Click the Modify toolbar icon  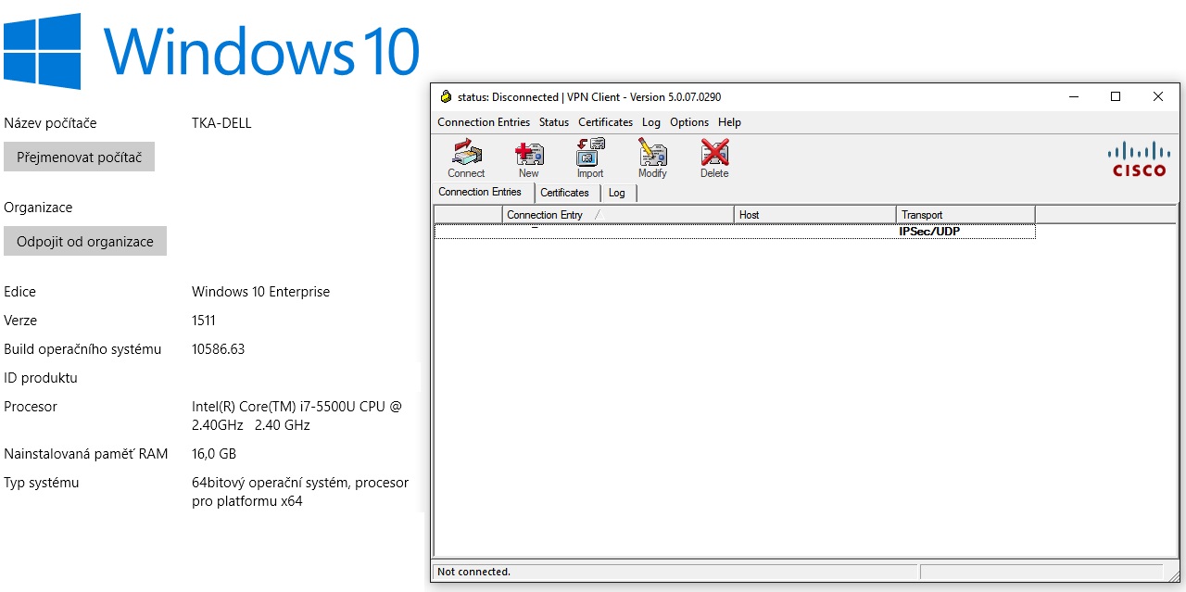pyautogui.click(x=652, y=158)
